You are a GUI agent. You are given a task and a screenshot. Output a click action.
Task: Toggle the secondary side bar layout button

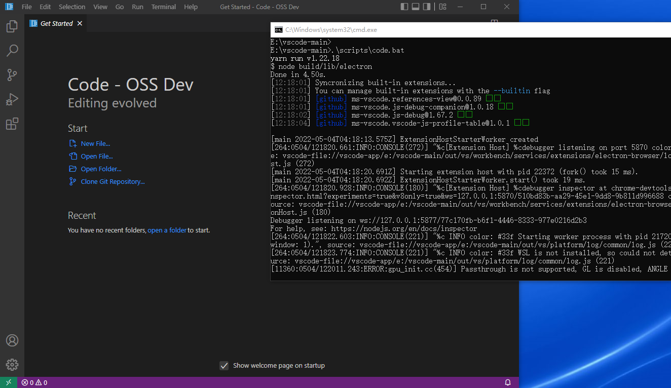coord(427,7)
